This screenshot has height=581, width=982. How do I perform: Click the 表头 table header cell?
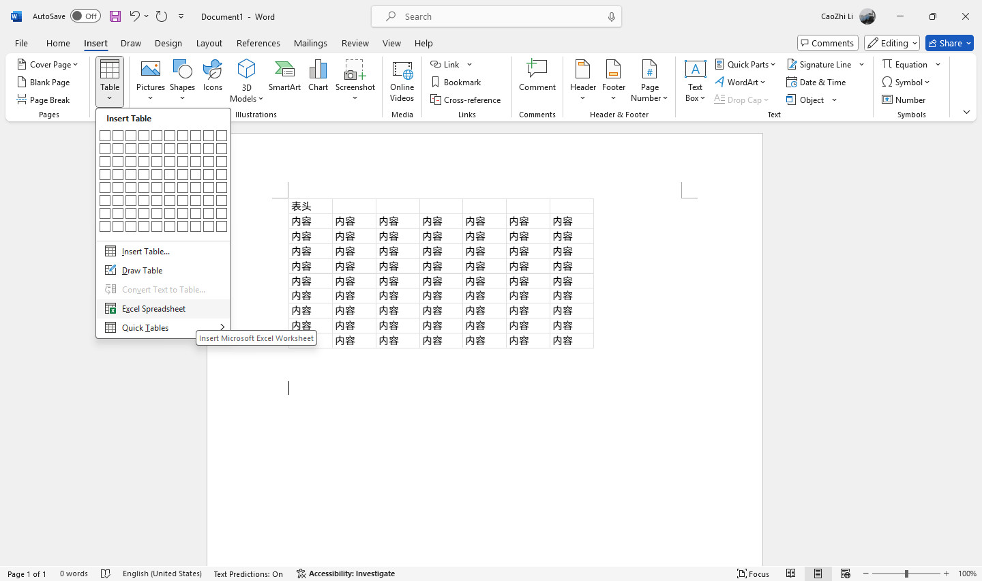pos(310,207)
